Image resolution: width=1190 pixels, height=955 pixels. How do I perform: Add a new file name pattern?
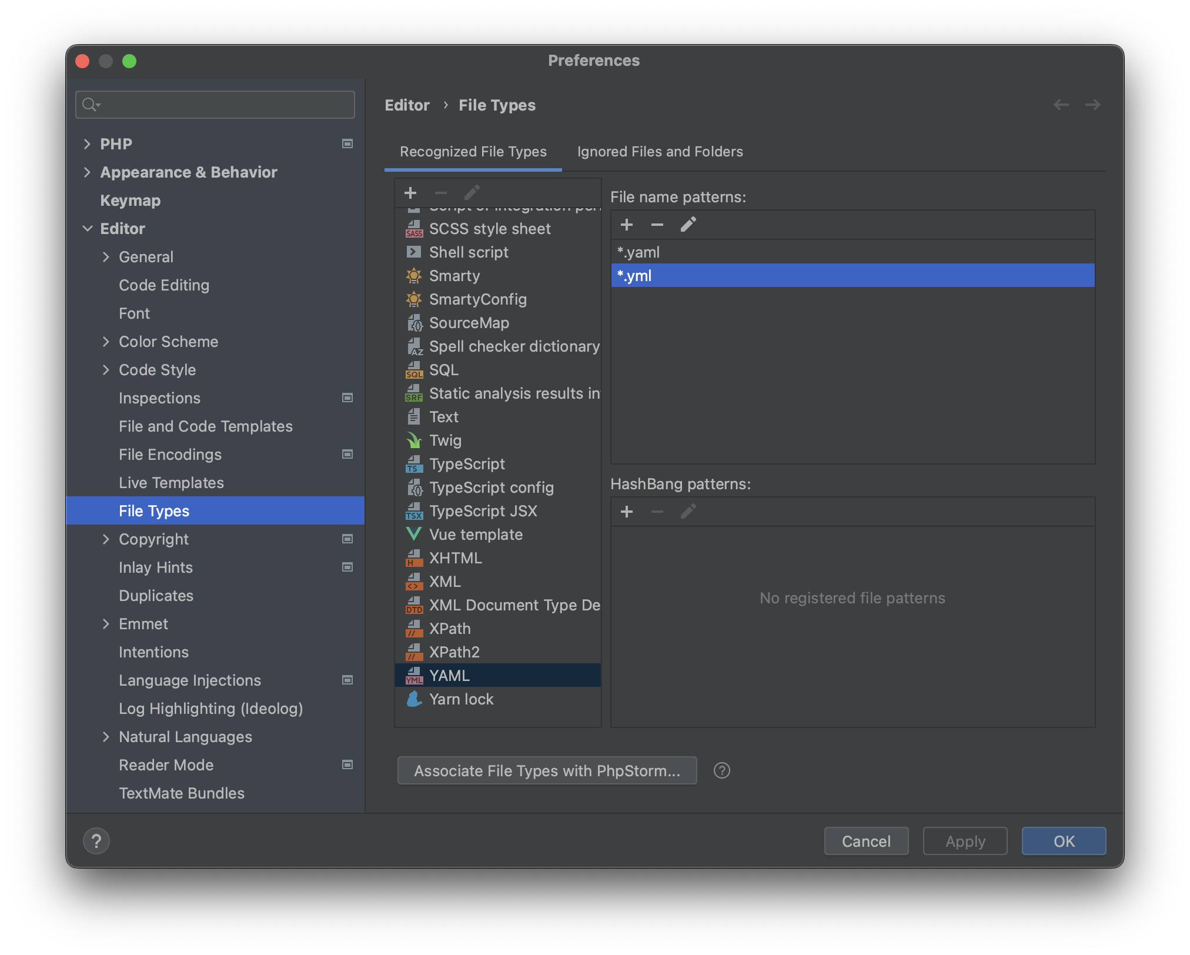627,225
